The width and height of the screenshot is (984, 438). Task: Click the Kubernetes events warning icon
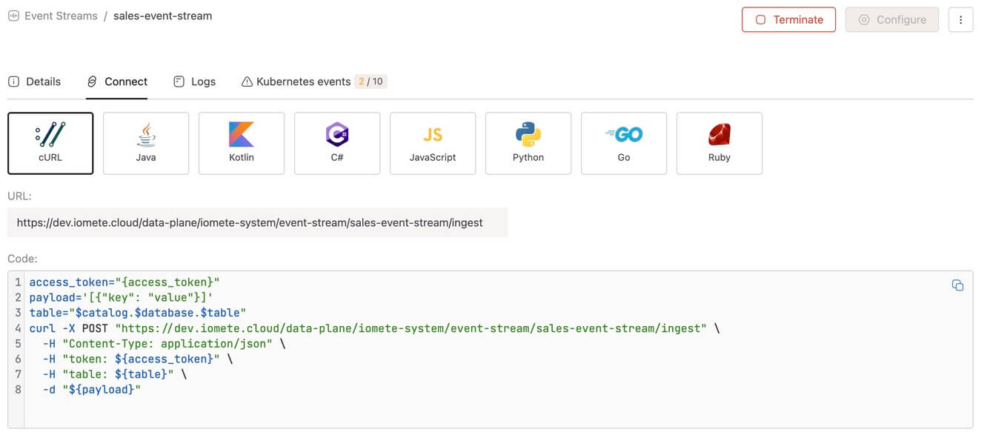(x=247, y=82)
